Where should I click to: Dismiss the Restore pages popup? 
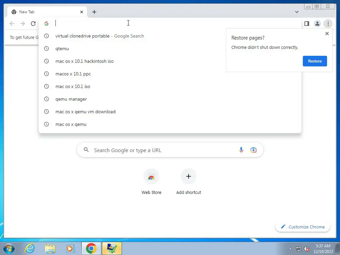(x=327, y=34)
